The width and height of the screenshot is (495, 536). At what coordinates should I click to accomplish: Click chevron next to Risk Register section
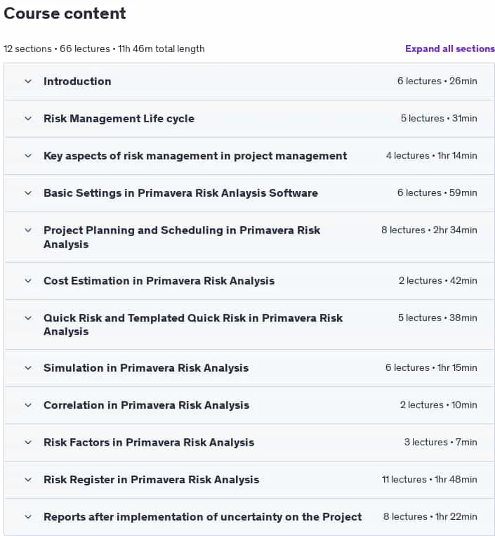pos(28,480)
